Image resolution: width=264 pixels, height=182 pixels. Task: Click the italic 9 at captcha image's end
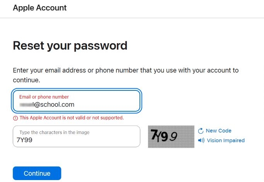point(174,136)
